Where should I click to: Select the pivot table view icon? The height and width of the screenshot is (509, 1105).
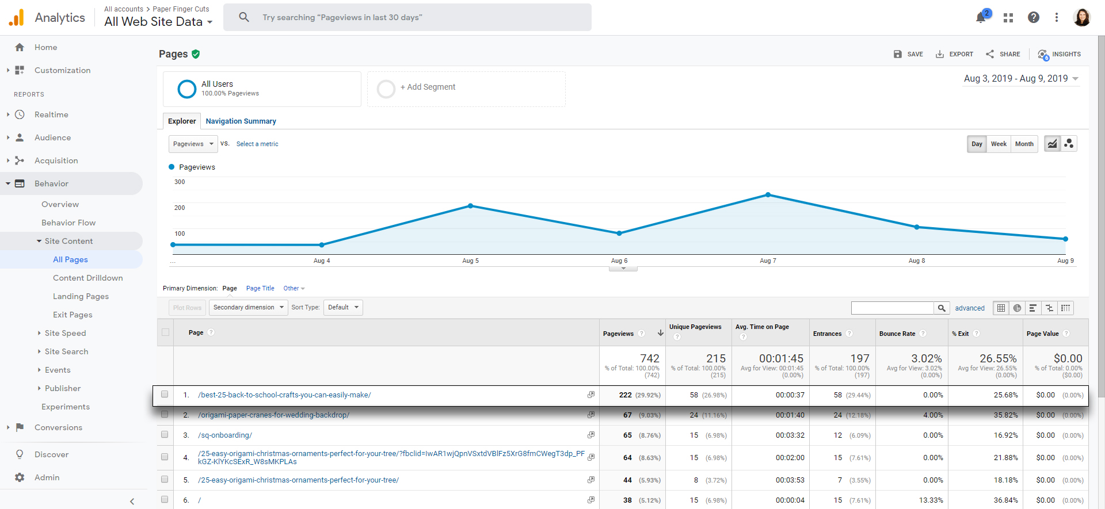pos(1065,308)
